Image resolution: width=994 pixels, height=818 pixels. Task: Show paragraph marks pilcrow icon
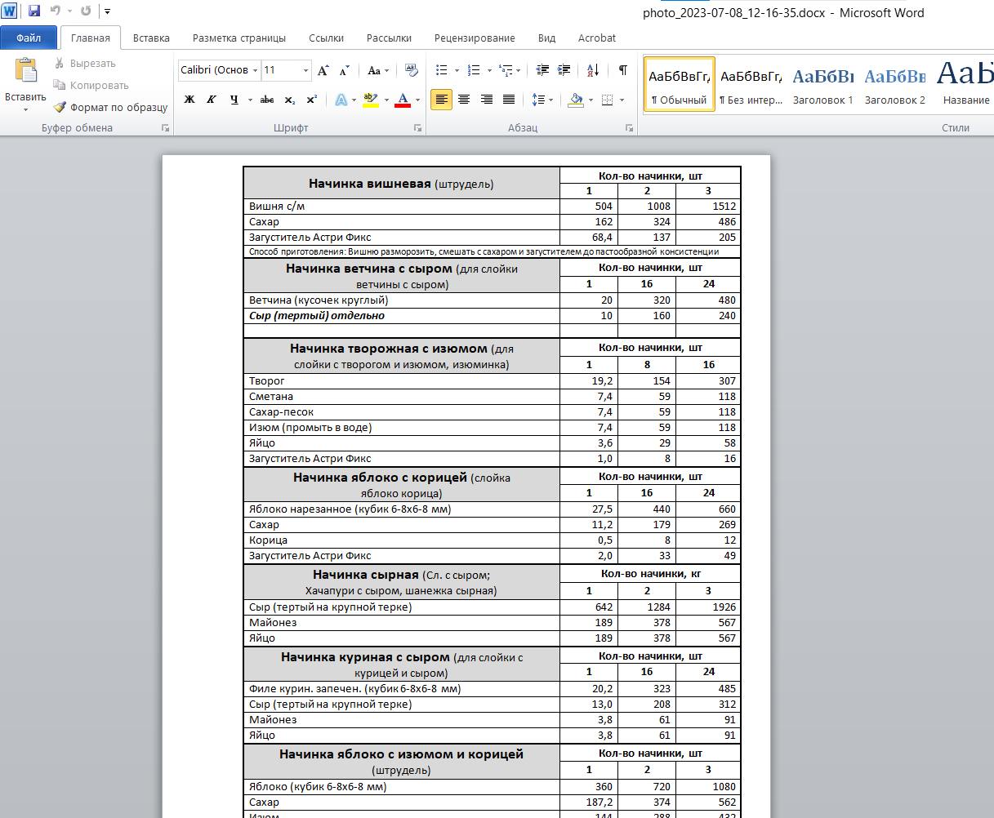pos(622,70)
